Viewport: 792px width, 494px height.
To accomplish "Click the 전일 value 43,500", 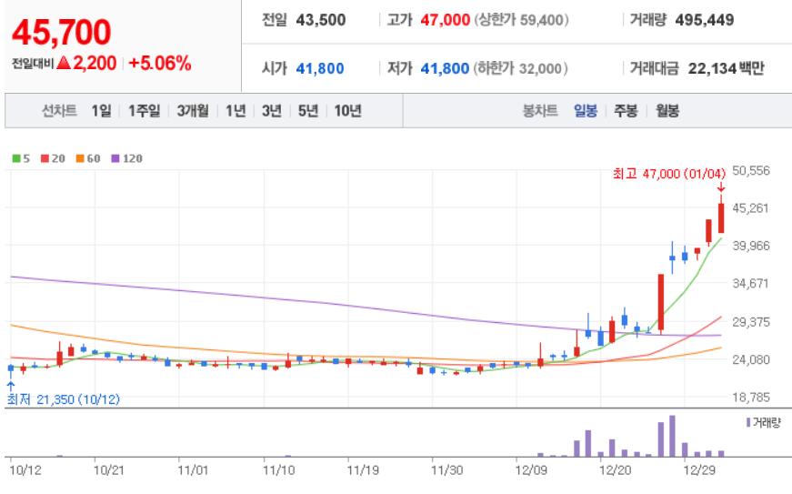I will [321, 20].
